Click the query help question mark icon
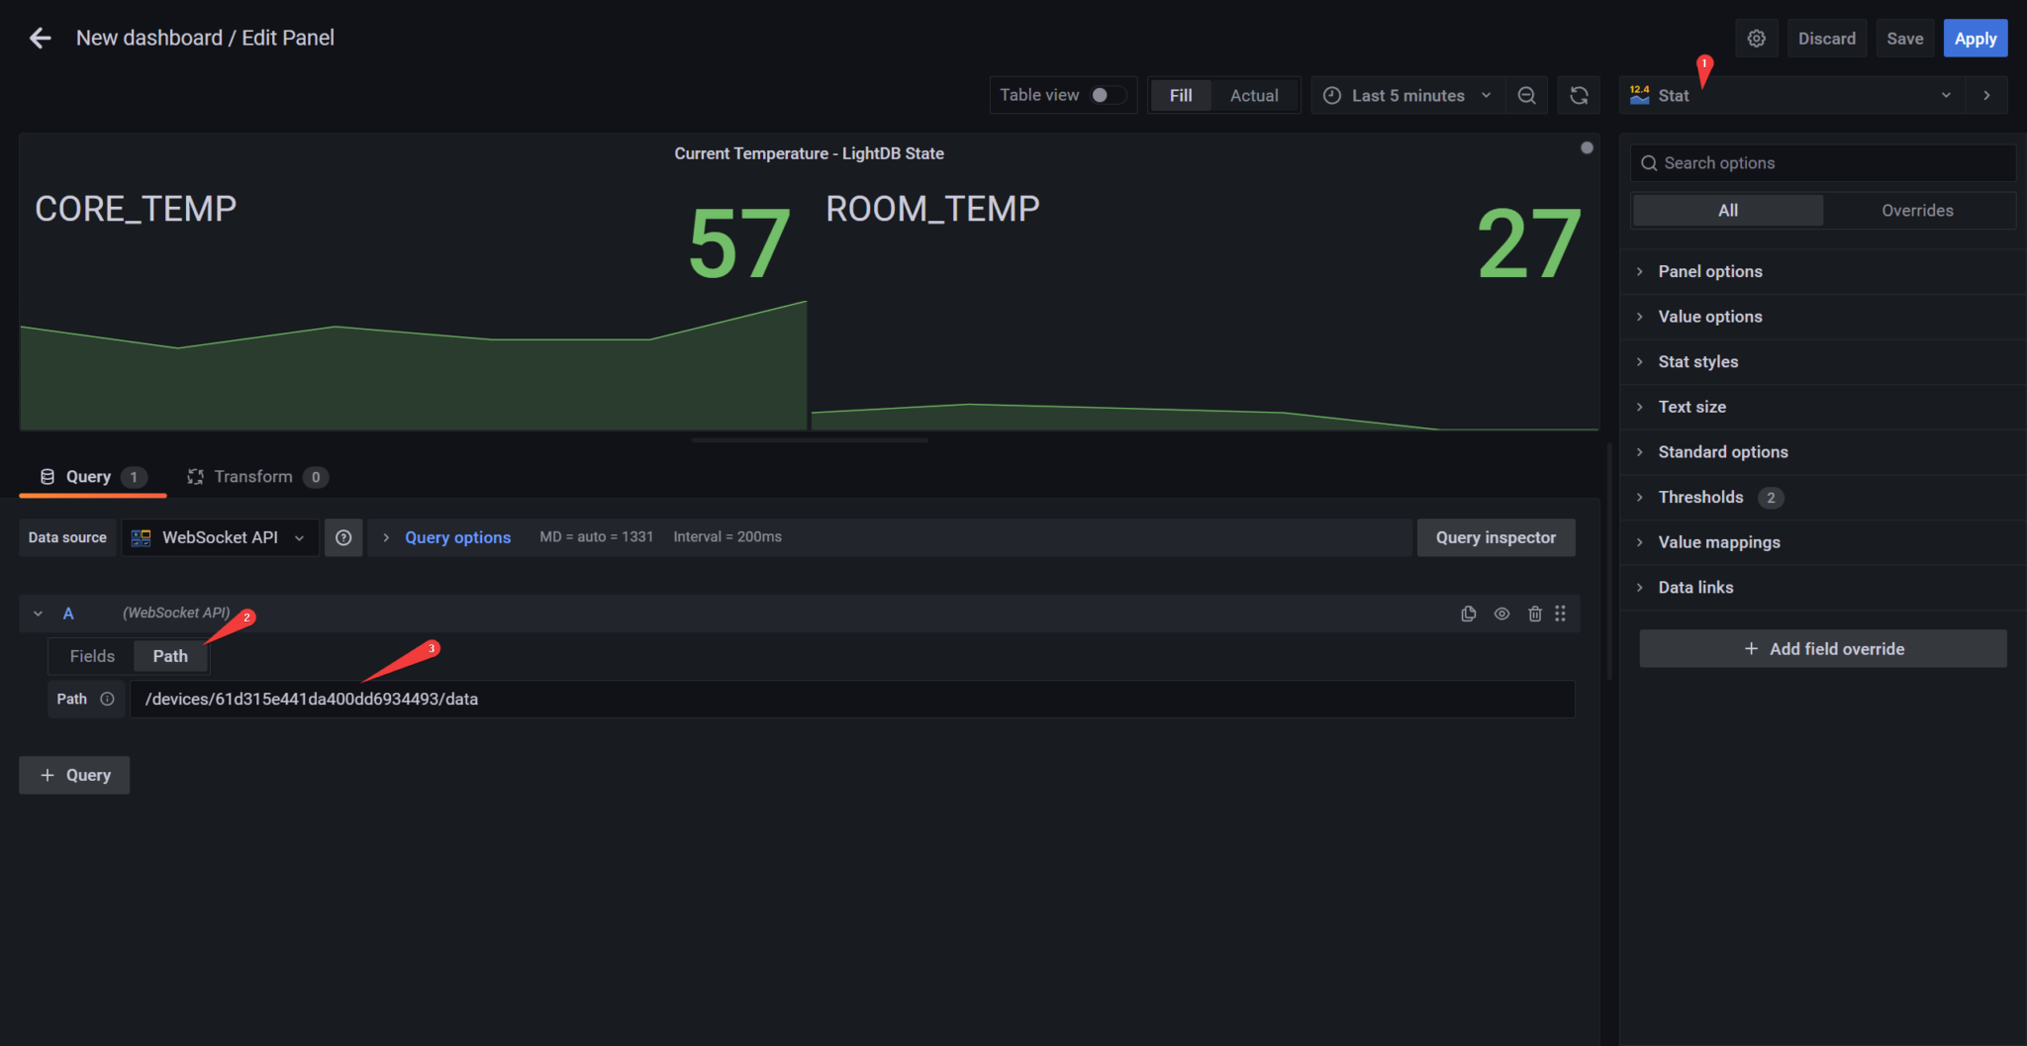 click(343, 537)
